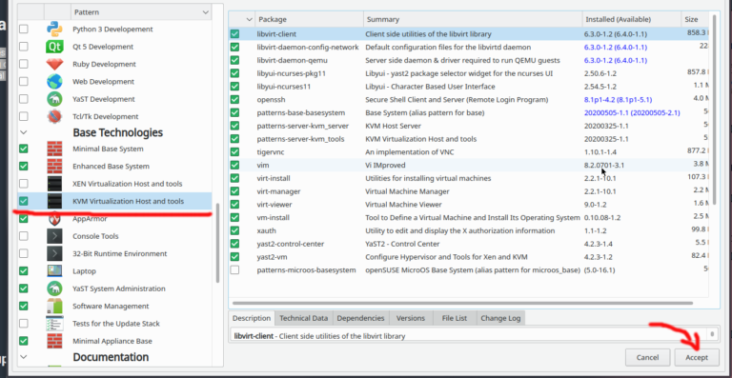Select the yast2-vm package row
The image size is (732, 378).
click(469, 257)
